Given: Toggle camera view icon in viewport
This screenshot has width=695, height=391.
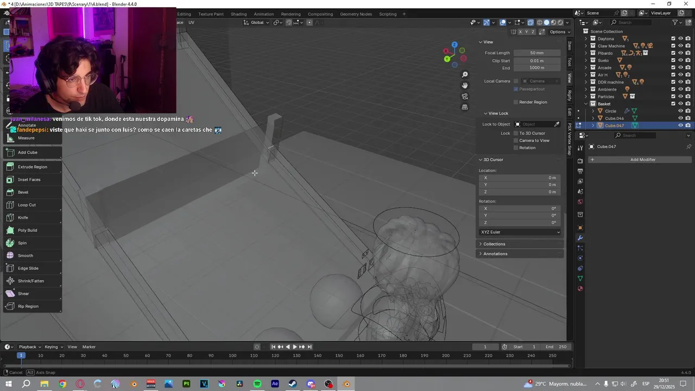Looking at the screenshot, I should pos(465,96).
